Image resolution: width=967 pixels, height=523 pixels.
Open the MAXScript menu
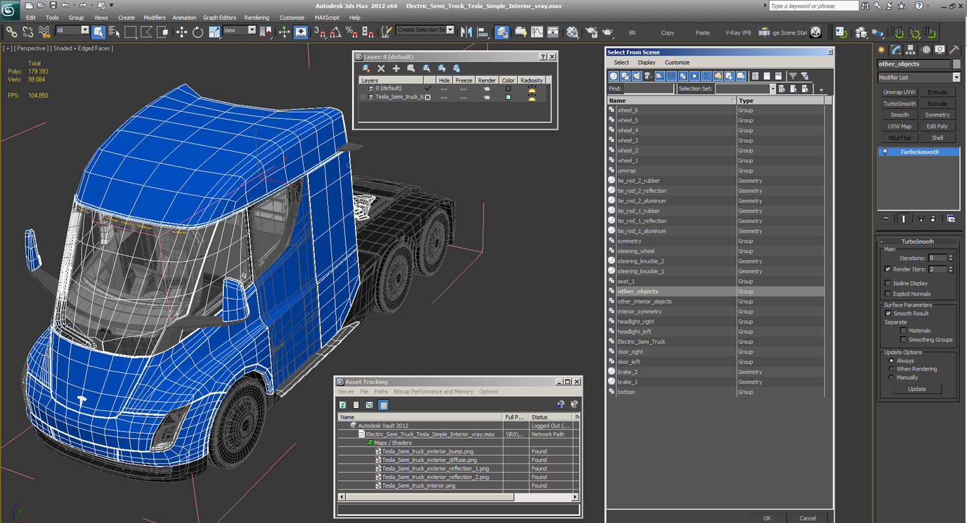pos(327,18)
